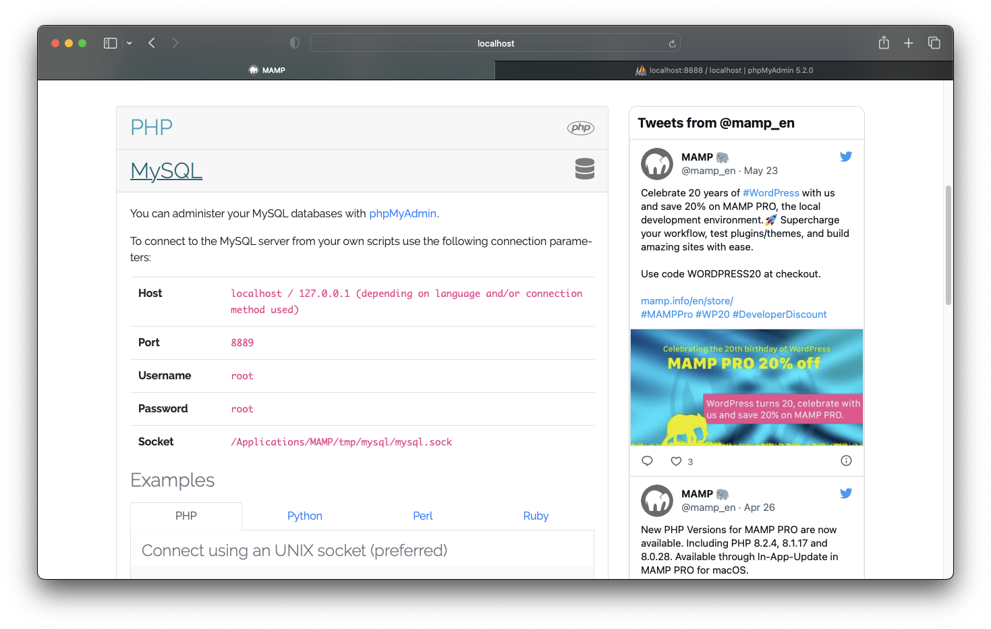Show tab overview icon
Image resolution: width=991 pixels, height=629 pixels.
934,43
